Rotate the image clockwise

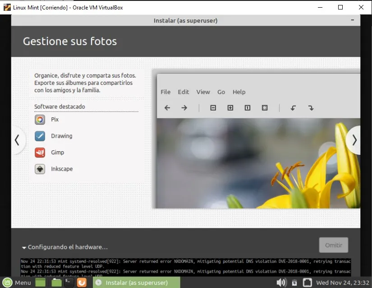(x=311, y=108)
